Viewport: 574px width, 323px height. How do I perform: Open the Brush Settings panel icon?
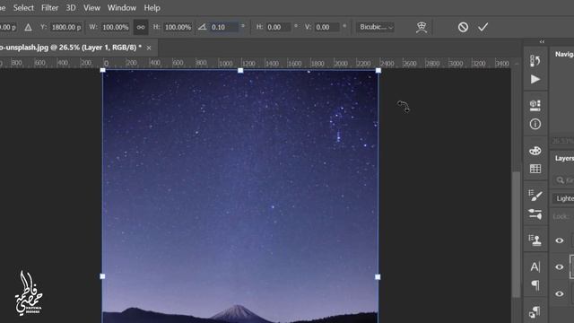(535, 196)
